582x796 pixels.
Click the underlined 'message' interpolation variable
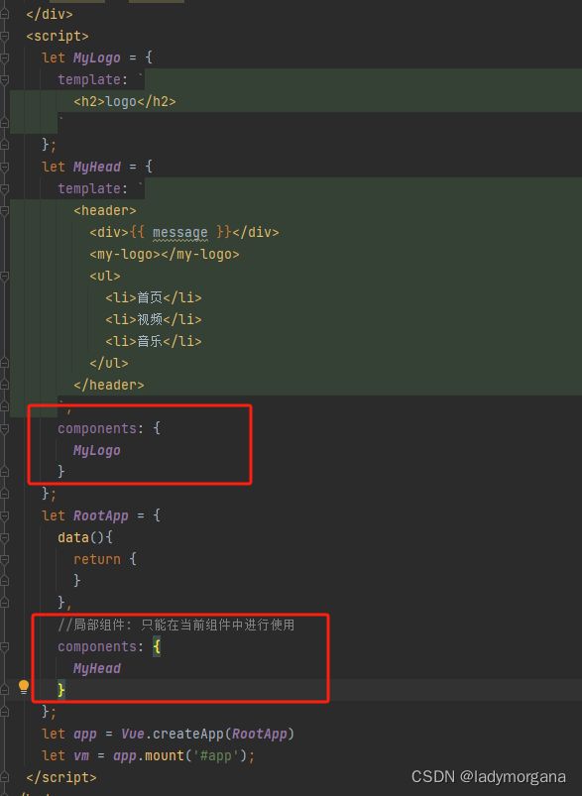tap(180, 233)
